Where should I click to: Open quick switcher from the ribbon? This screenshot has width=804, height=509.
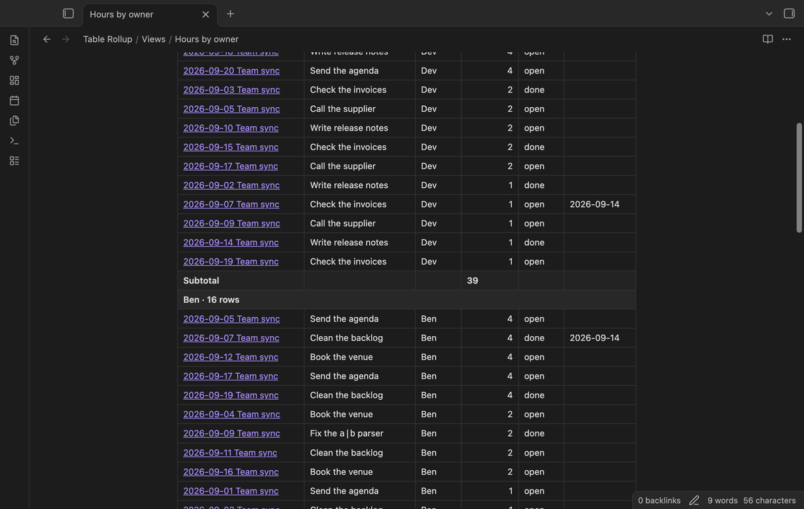click(x=14, y=40)
